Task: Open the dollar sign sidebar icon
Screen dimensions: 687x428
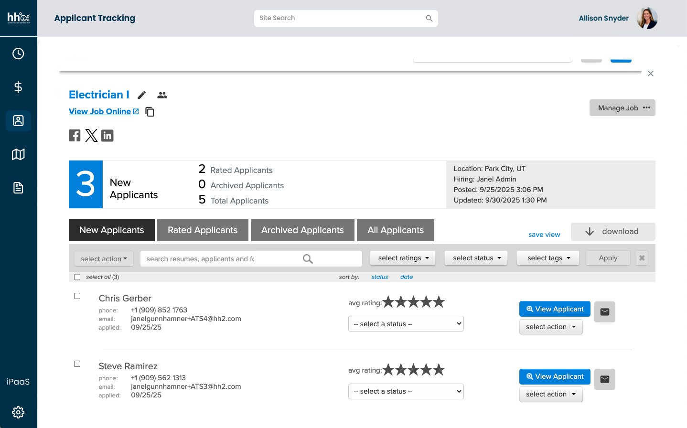Action: (x=18, y=87)
